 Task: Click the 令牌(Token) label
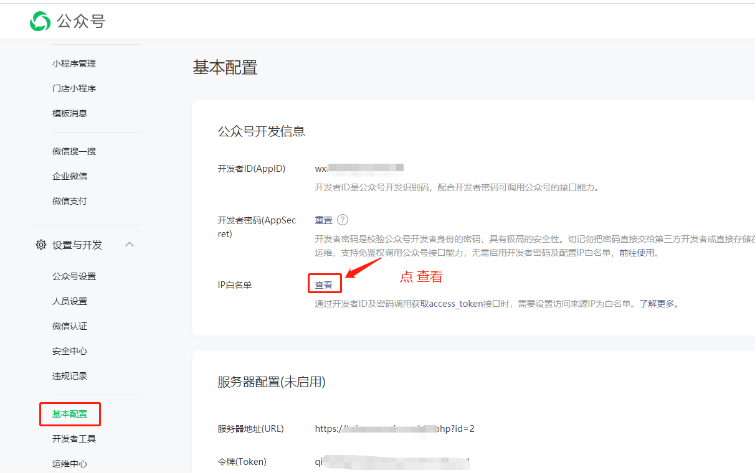point(242,462)
